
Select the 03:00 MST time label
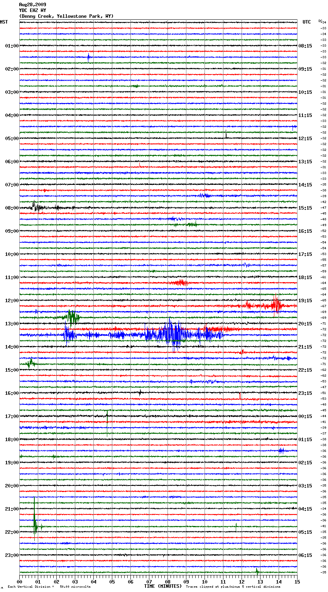pyautogui.click(x=12, y=92)
